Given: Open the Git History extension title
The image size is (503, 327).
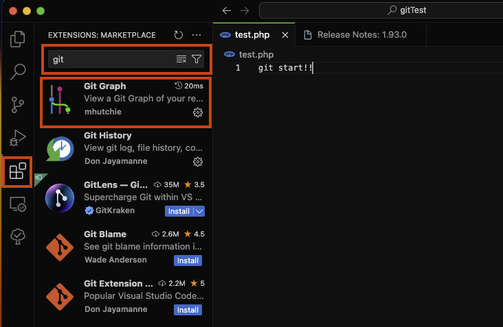Looking at the screenshot, I should click(x=107, y=135).
